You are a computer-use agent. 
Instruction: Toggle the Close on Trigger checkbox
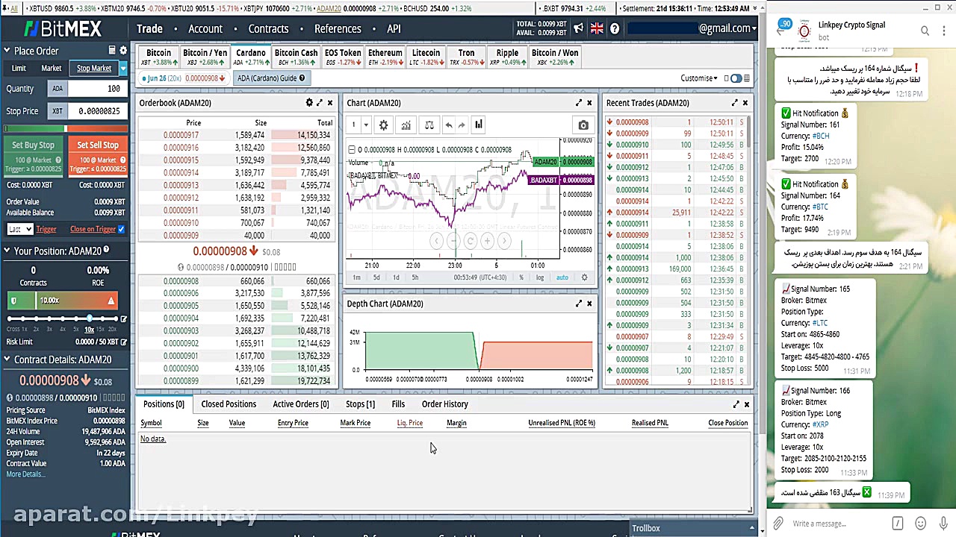(122, 229)
